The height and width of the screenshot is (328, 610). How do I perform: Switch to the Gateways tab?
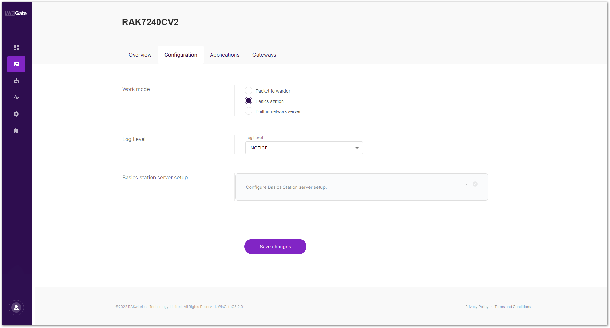coord(264,55)
